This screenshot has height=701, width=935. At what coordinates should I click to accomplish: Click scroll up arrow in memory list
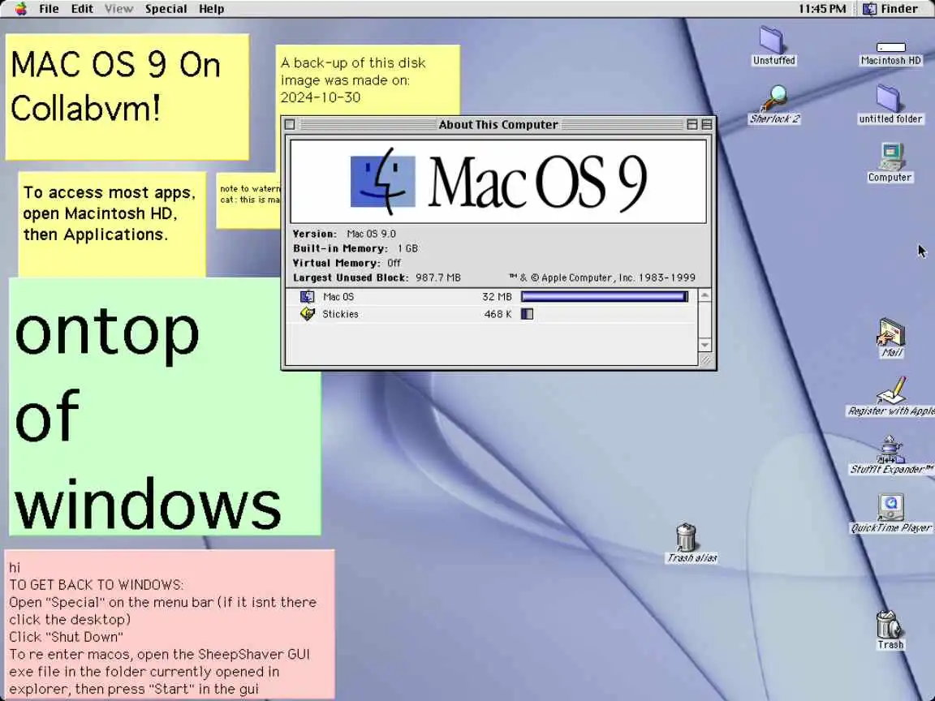(x=704, y=295)
